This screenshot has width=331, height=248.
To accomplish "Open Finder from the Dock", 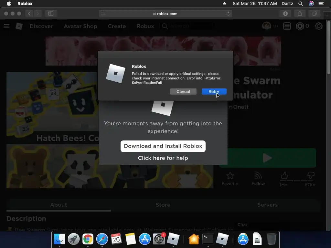I will tap(59, 239).
